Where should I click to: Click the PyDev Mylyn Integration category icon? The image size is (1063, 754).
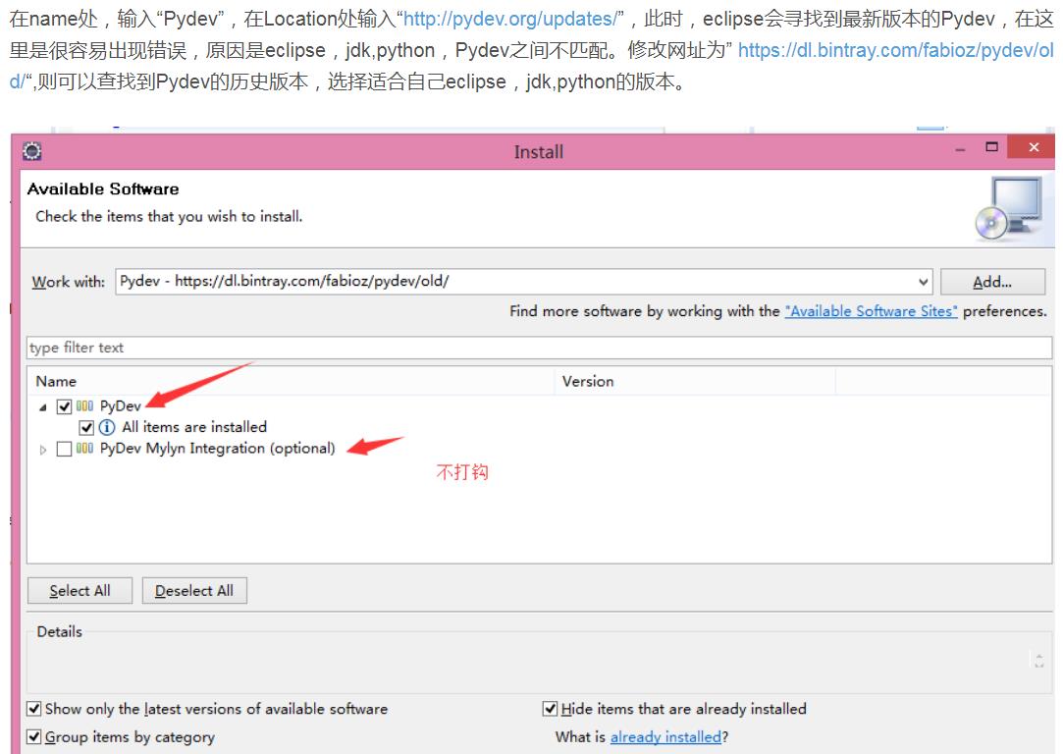coord(84,449)
